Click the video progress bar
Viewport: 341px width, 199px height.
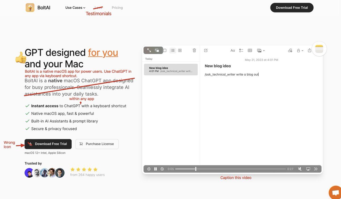[x=230, y=169]
